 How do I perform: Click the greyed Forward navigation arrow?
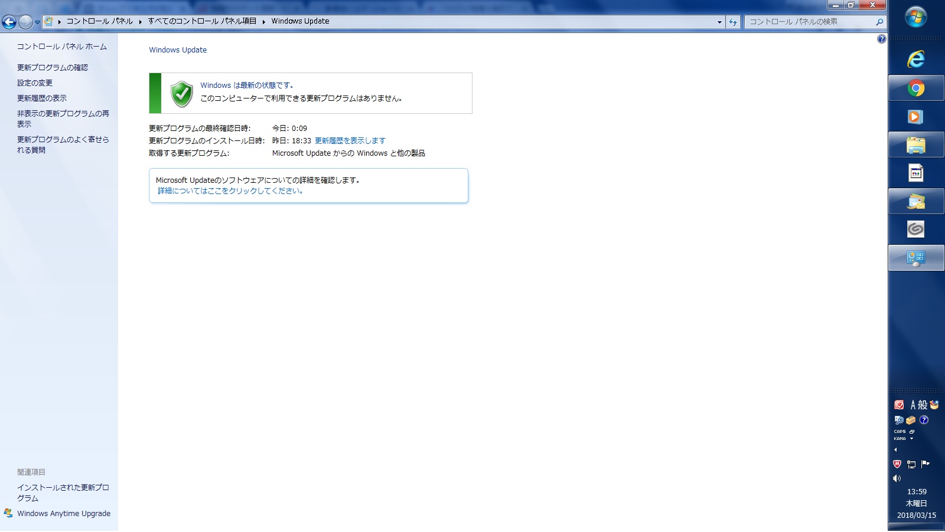tap(25, 22)
